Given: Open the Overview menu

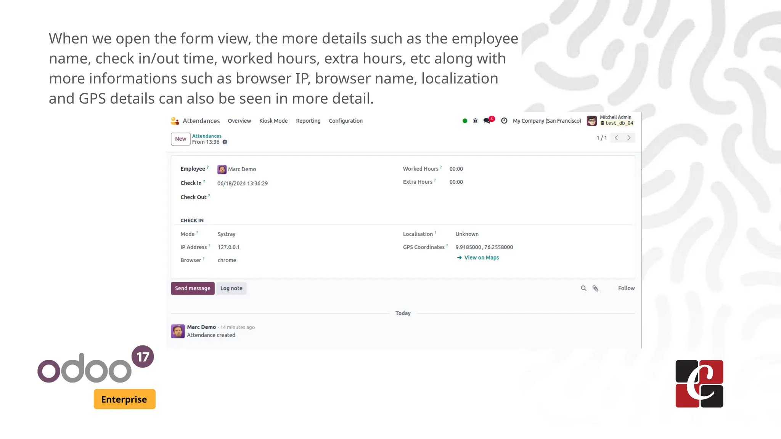Looking at the screenshot, I should 239,121.
